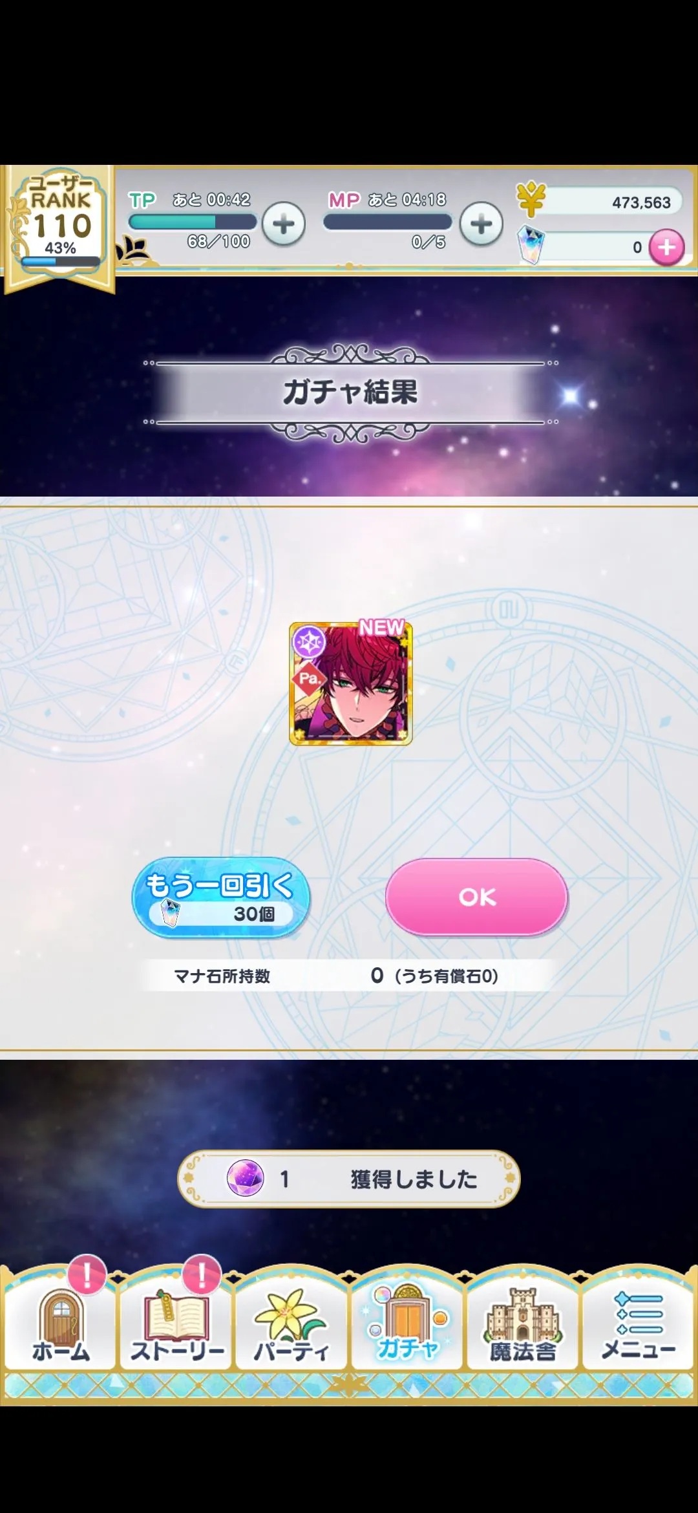
Task: View the NEW red-haired character card
Action: [x=350, y=683]
